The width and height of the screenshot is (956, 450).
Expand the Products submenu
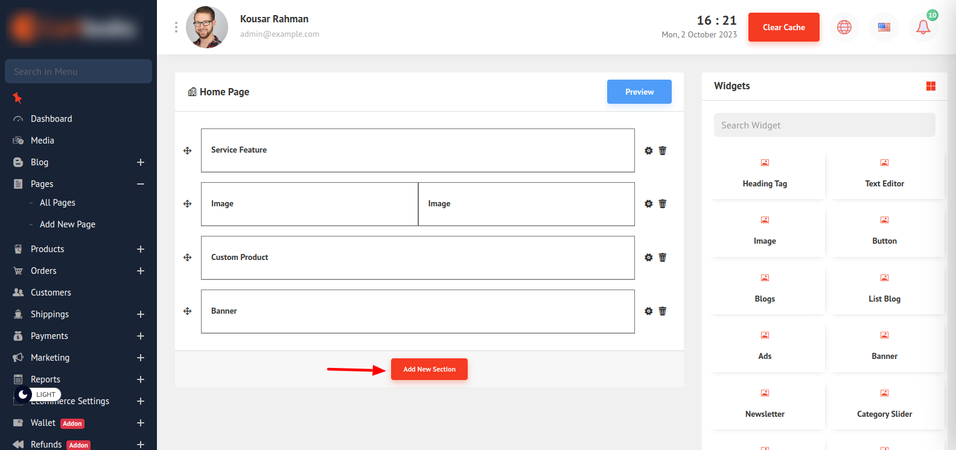pyautogui.click(x=140, y=249)
